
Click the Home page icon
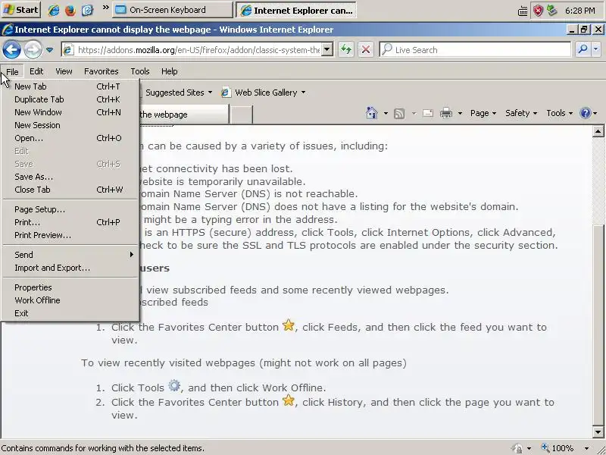point(372,113)
